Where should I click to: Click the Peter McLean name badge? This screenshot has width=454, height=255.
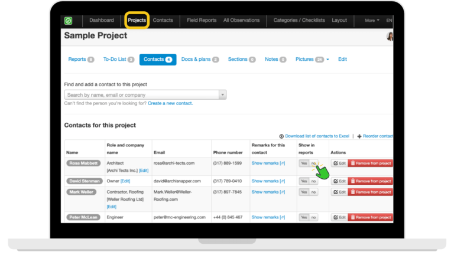(83, 217)
